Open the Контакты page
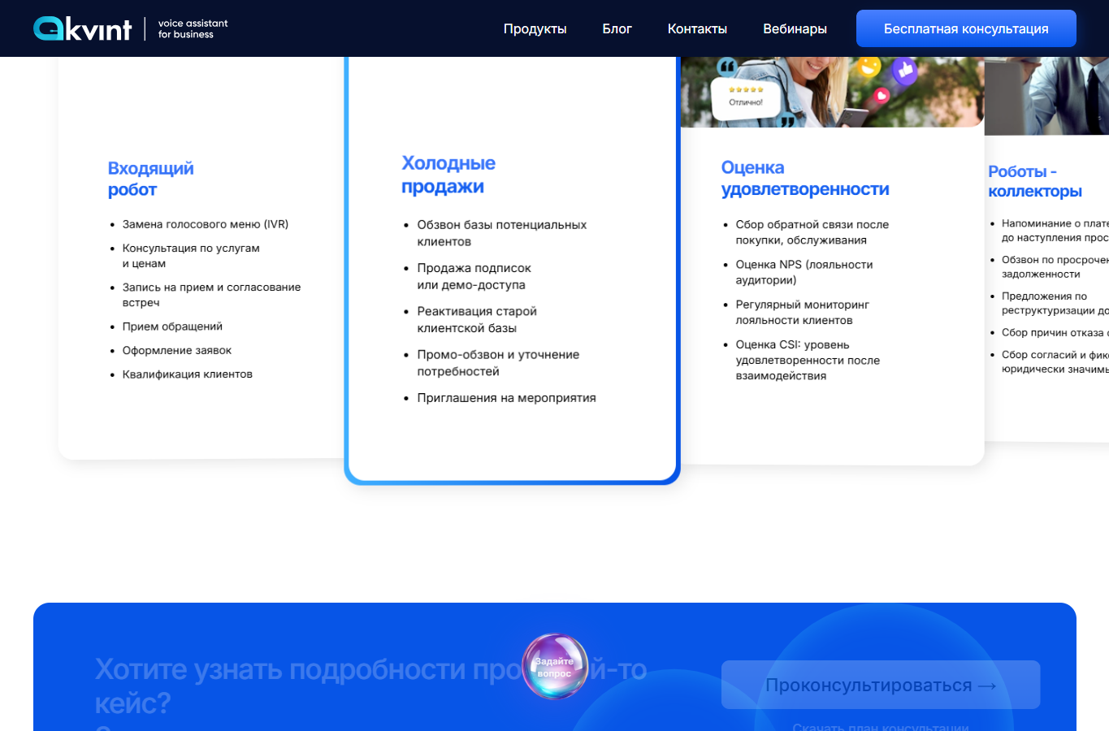The width and height of the screenshot is (1109, 731). point(697,28)
